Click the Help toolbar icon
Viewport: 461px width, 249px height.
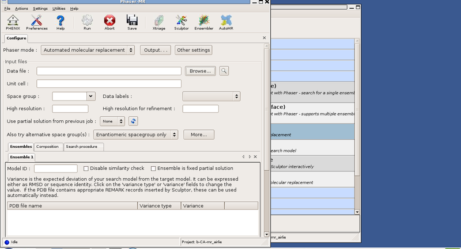[61, 21]
